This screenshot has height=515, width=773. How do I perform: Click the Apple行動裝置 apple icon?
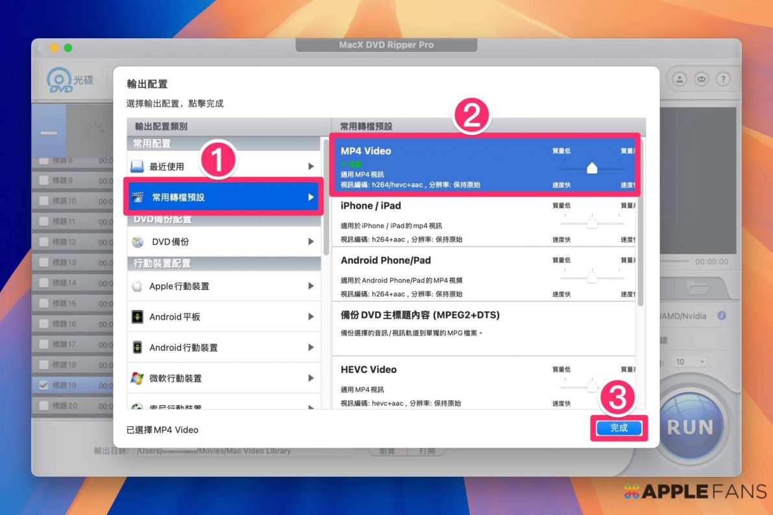pyautogui.click(x=138, y=286)
